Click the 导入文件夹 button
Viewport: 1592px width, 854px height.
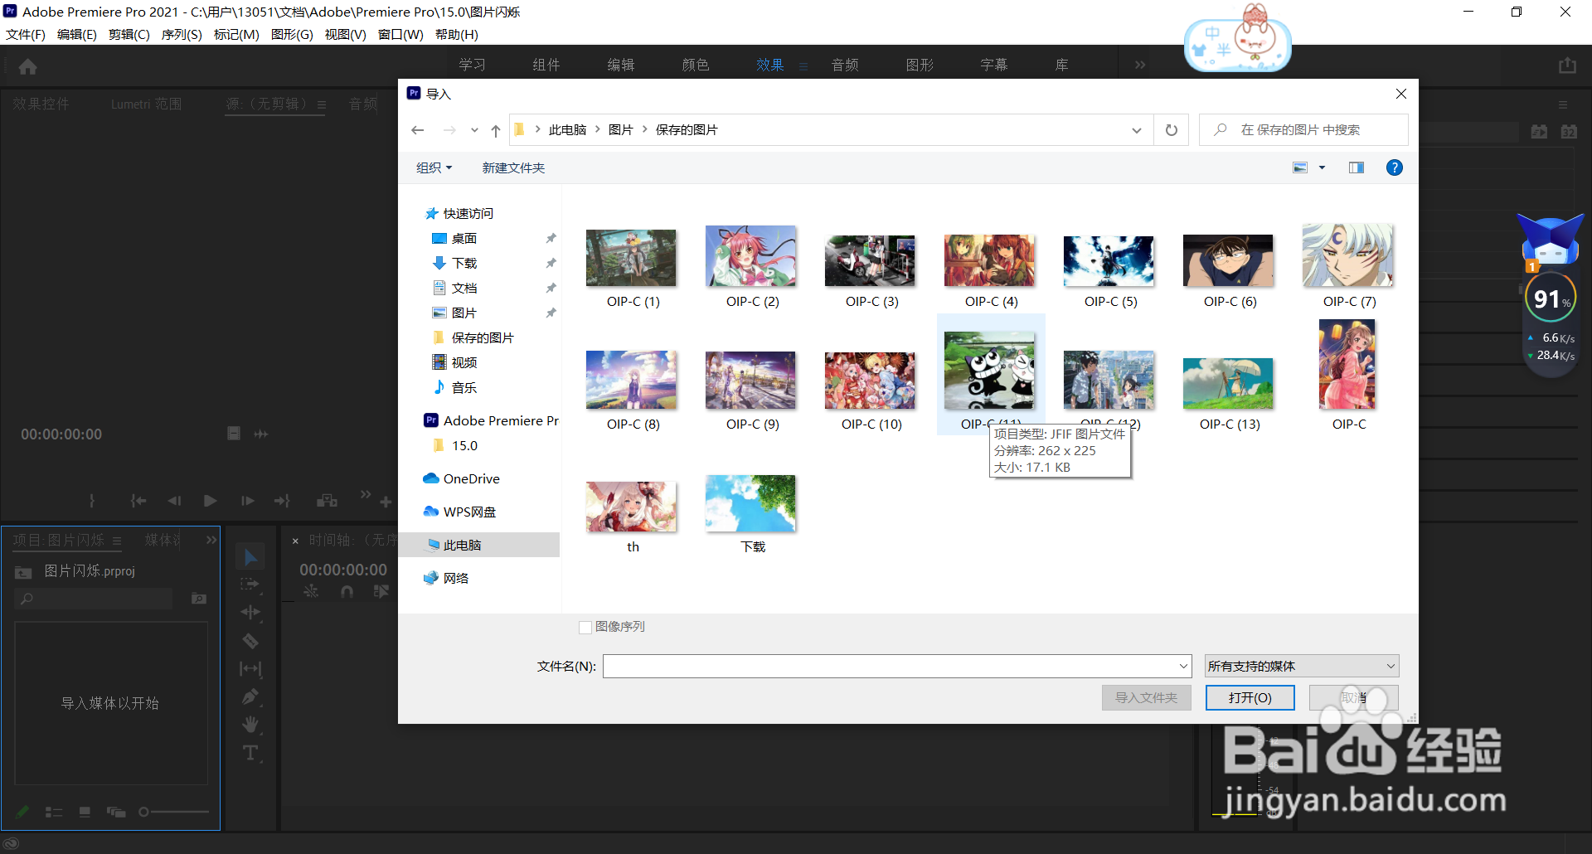point(1147,697)
